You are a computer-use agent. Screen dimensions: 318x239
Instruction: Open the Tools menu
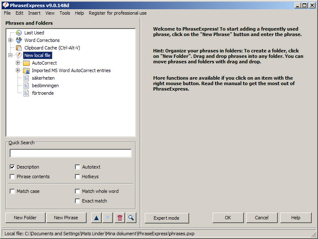point(65,13)
